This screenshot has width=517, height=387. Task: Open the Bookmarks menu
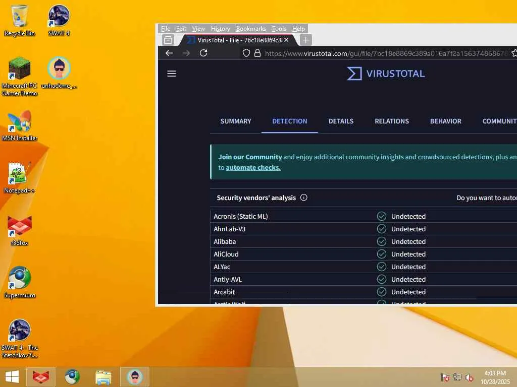coord(251,29)
